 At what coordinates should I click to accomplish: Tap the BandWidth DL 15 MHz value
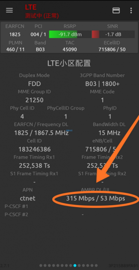pyautogui.click(x=109, y=133)
